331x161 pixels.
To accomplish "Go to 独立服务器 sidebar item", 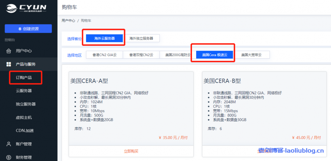I will click(26, 104).
